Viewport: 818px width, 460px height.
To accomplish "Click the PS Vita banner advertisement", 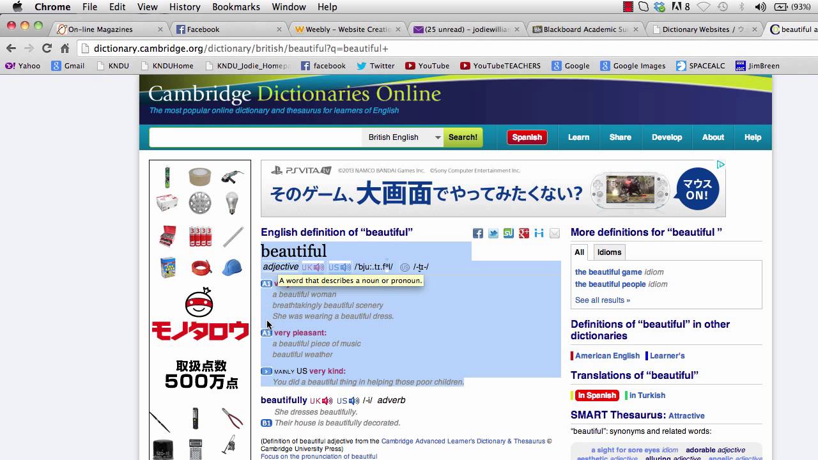I will [493, 188].
